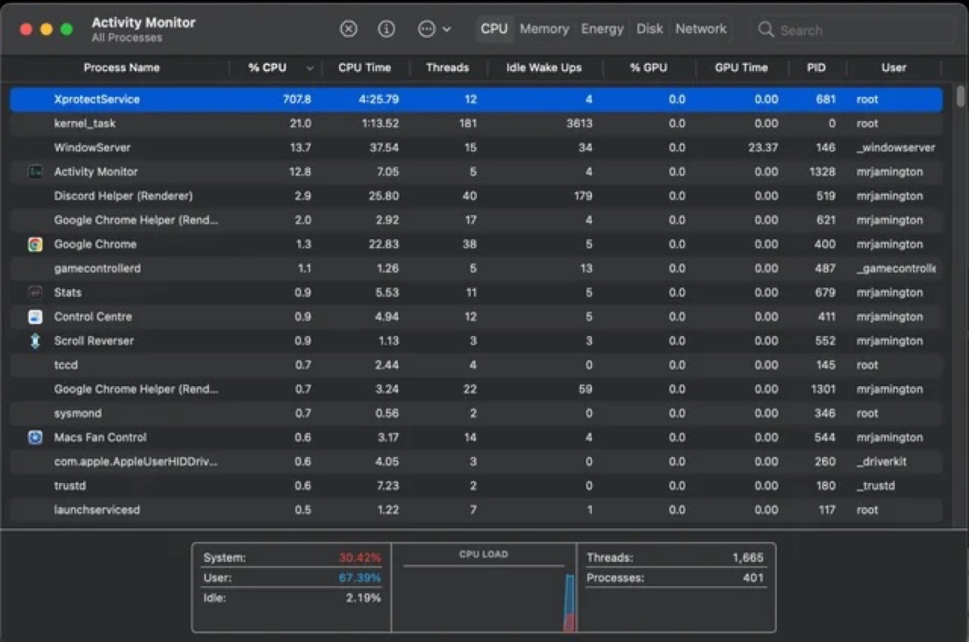This screenshot has height=642, width=969.
Task: Click the All Processes subtitle
Action: coord(127,38)
